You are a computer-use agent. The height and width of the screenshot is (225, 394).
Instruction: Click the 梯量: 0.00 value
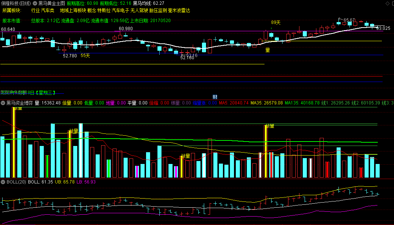(x=181, y=103)
